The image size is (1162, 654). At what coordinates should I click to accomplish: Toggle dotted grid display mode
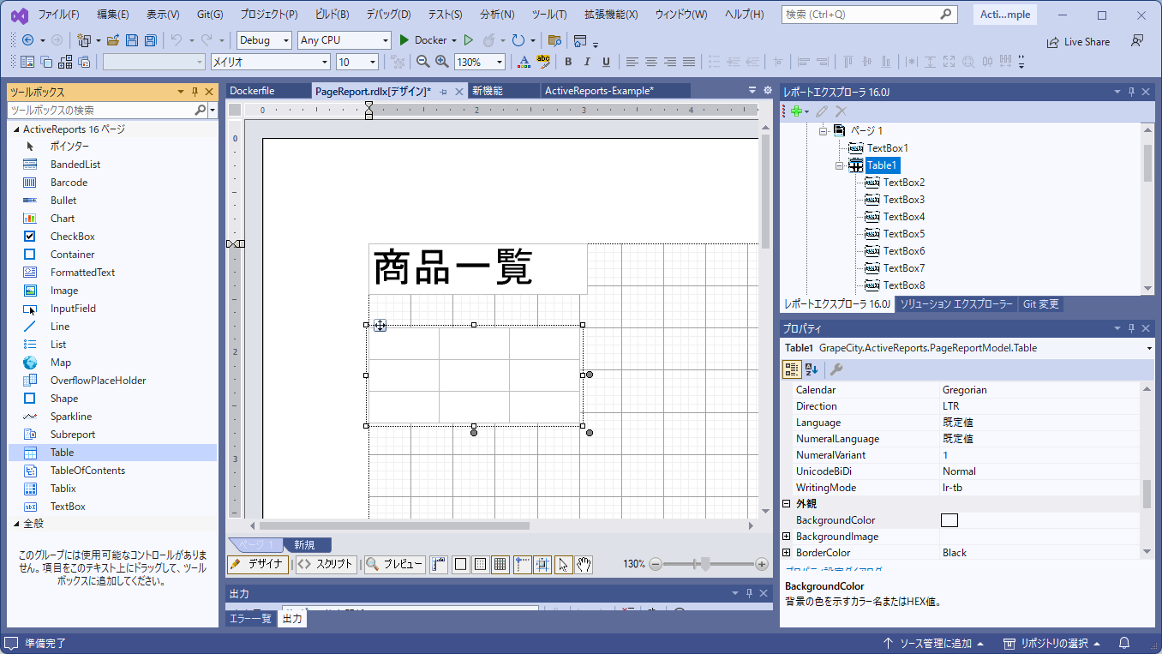tap(480, 564)
